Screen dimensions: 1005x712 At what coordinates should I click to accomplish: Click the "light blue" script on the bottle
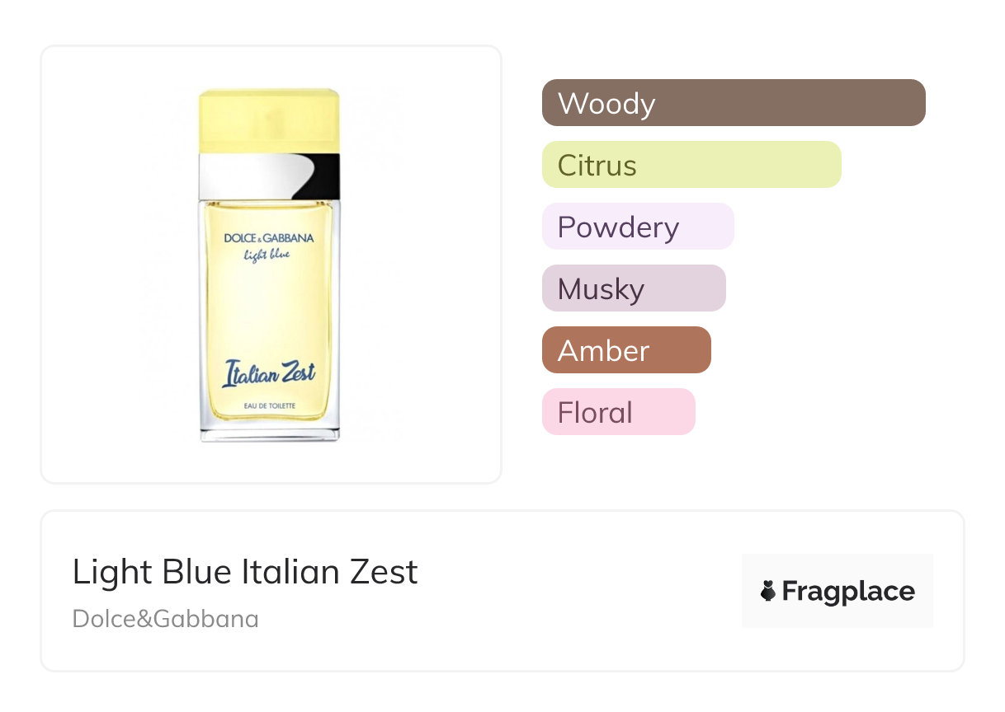point(267,254)
